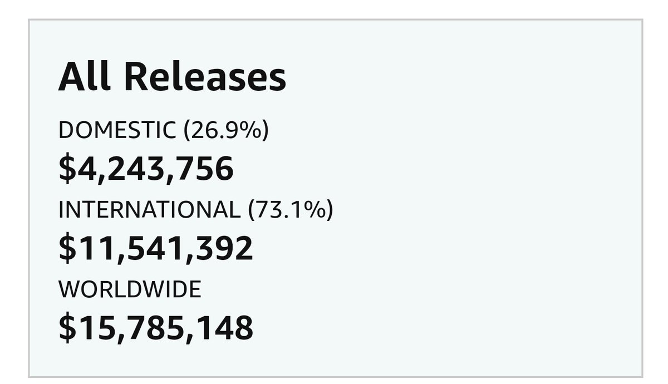Image resolution: width=668 pixels, height=384 pixels.
Task: Click the dollar sign of domestic gross
Action: click(66, 169)
